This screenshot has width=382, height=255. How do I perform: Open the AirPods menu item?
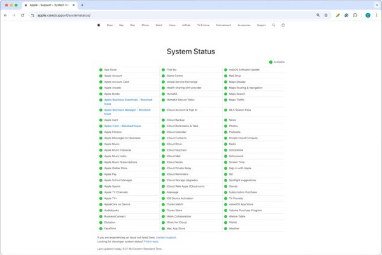tap(186, 25)
